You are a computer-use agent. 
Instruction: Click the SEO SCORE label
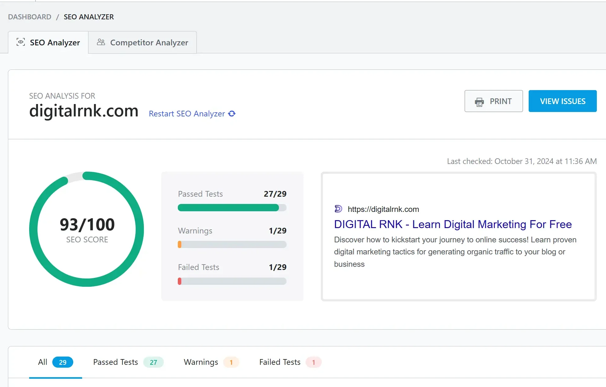click(87, 239)
